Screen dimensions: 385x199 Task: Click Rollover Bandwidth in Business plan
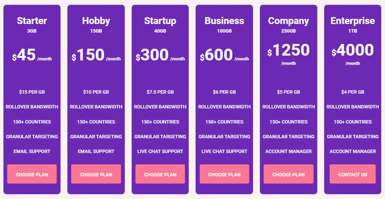(x=224, y=107)
